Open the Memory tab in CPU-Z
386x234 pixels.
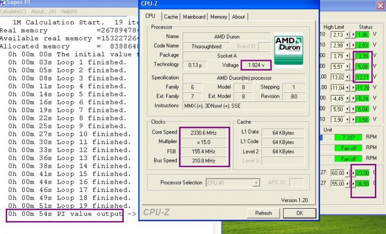pos(218,17)
